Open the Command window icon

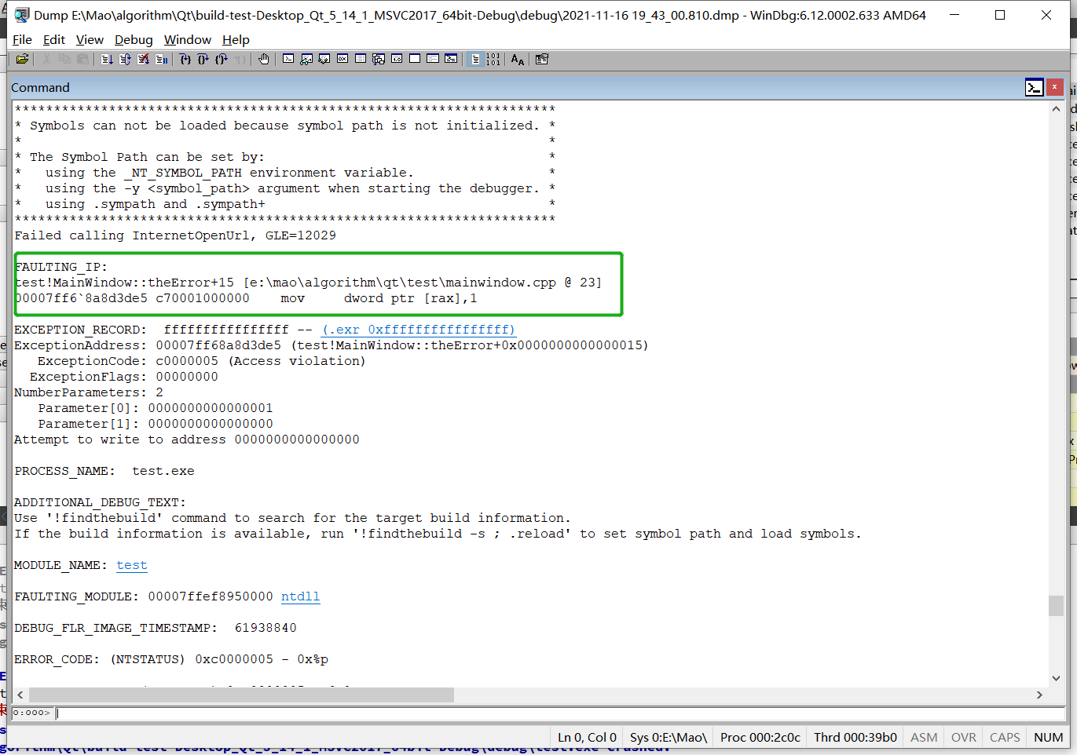289,59
